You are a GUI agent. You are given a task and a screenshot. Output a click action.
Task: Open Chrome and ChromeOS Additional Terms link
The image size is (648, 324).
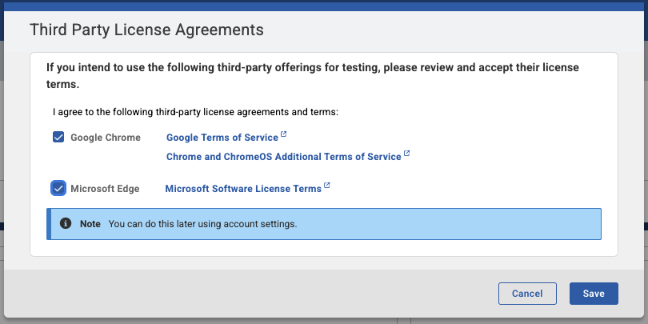tap(283, 157)
